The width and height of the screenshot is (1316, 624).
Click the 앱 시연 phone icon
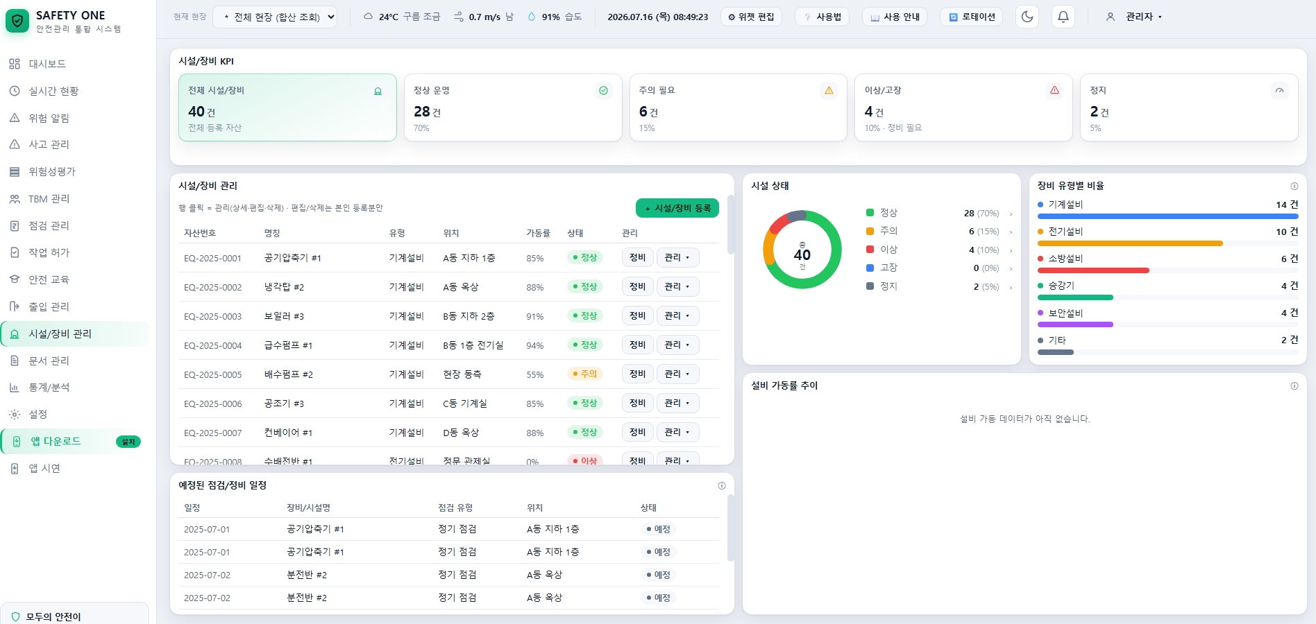coord(15,468)
